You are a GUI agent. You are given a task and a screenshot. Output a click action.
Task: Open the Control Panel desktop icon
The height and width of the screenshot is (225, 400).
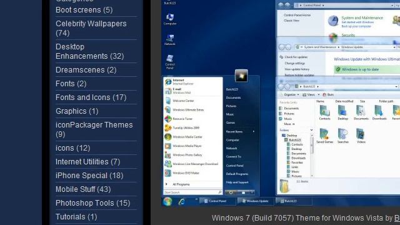tap(170, 62)
